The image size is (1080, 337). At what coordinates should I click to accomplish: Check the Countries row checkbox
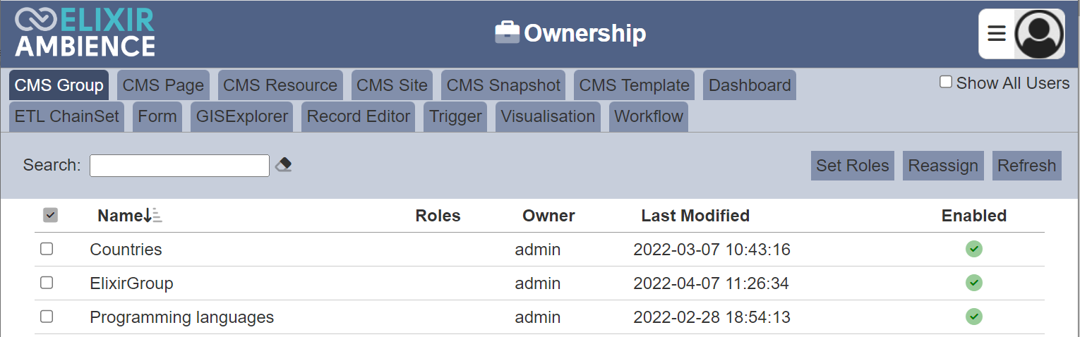tap(47, 249)
